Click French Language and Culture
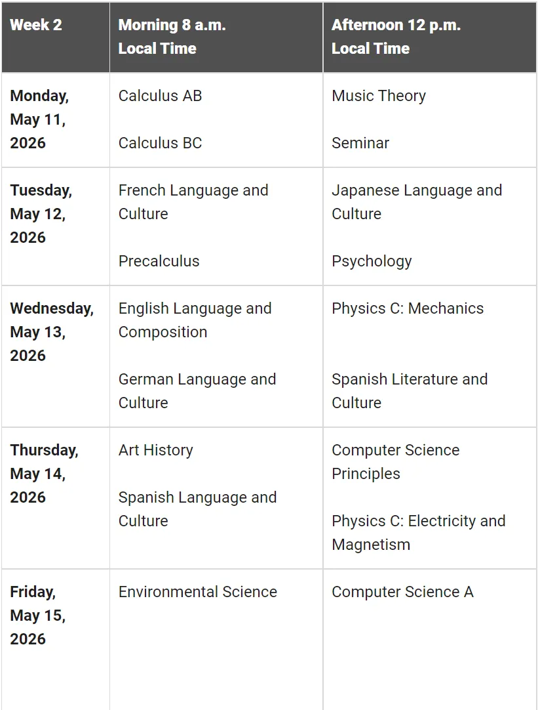 tap(193, 202)
